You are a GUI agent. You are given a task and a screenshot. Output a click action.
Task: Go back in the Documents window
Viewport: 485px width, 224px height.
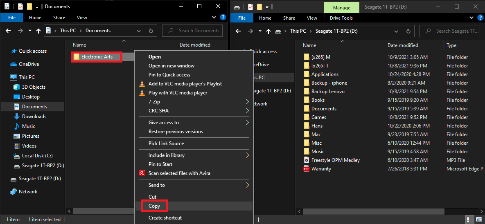(8, 31)
